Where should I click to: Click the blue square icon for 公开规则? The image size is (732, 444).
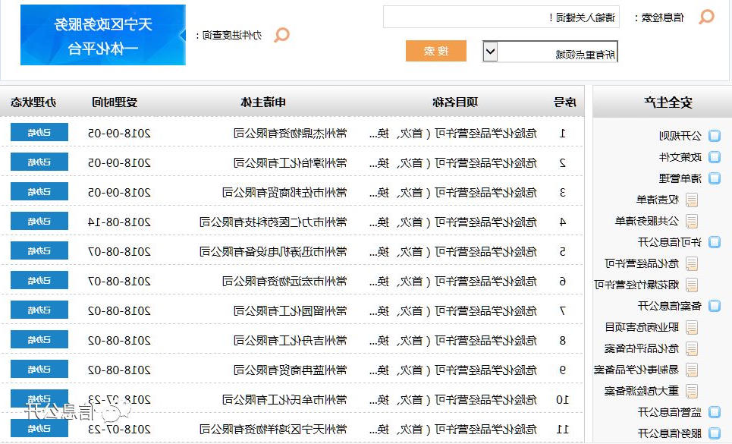(x=715, y=136)
